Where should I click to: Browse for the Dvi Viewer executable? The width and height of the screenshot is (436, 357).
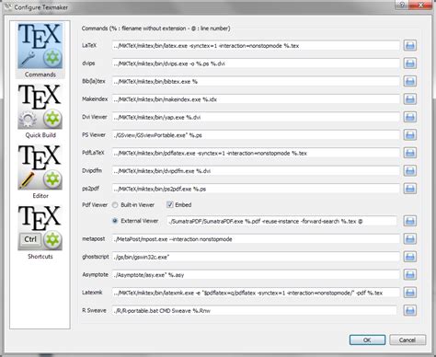point(410,117)
